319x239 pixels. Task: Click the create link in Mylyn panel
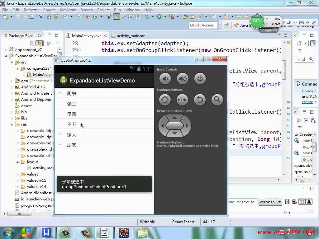point(307,102)
